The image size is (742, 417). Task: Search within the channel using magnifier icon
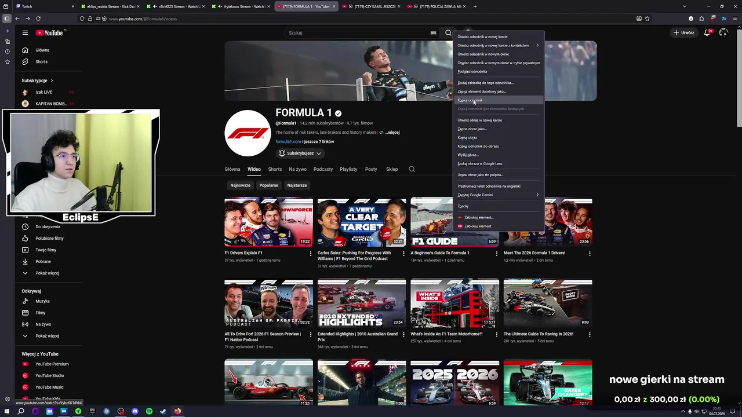coord(412,169)
